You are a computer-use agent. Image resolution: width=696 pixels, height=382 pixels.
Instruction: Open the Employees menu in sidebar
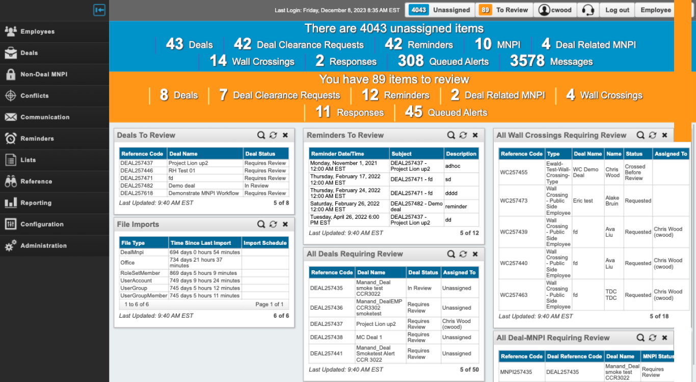coord(37,32)
